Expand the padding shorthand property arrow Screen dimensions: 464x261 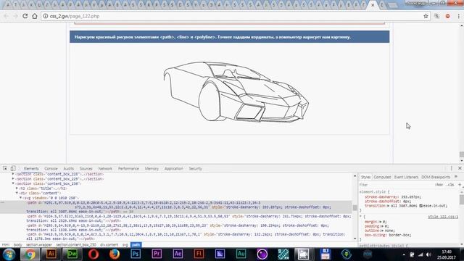(x=382, y=226)
